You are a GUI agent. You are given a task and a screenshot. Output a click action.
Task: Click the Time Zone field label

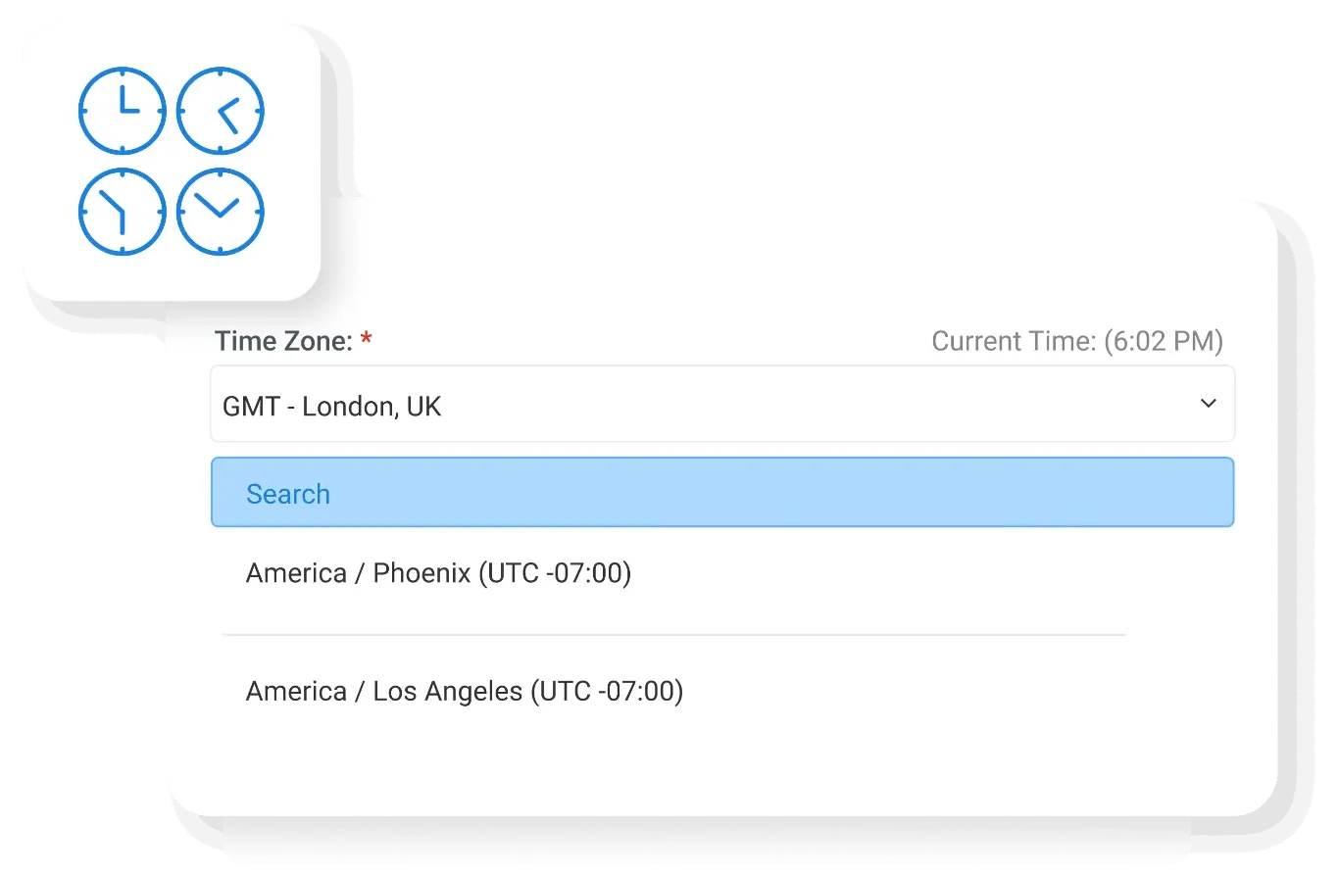(282, 341)
